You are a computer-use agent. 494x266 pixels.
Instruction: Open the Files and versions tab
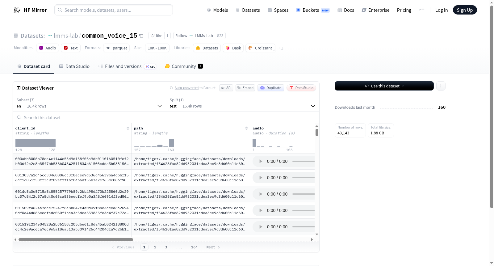pyautogui.click(x=127, y=66)
